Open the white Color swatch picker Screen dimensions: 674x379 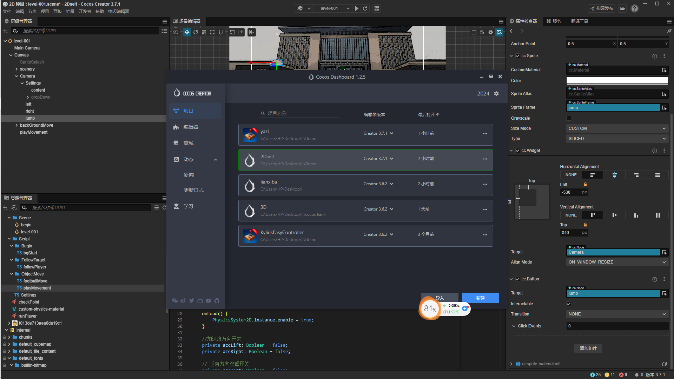[x=617, y=81]
